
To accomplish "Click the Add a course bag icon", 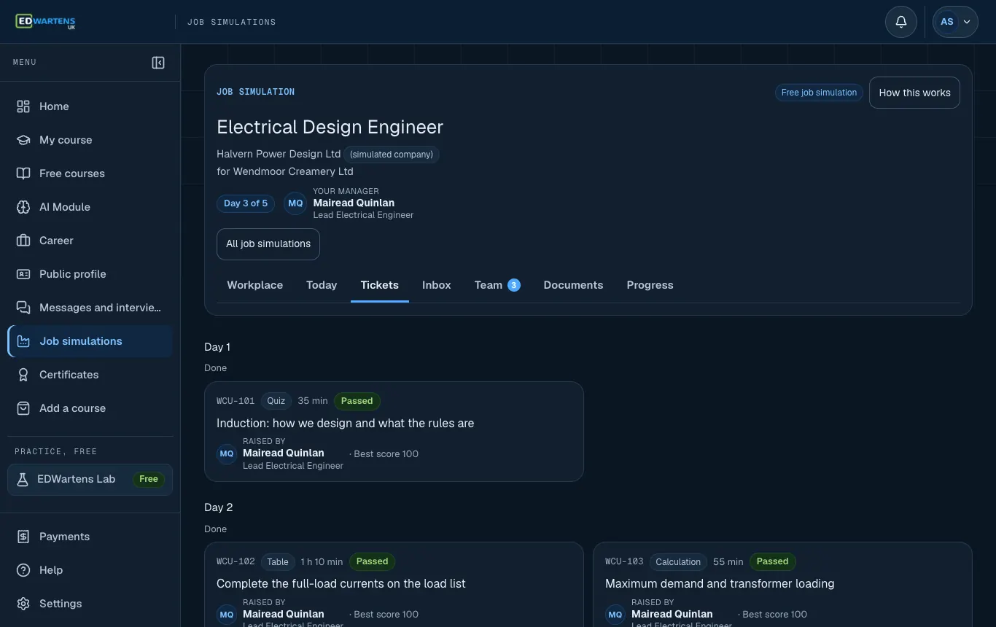I will pos(23,408).
